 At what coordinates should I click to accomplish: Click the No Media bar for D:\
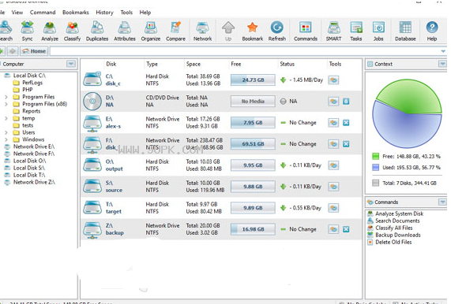pyautogui.click(x=253, y=102)
